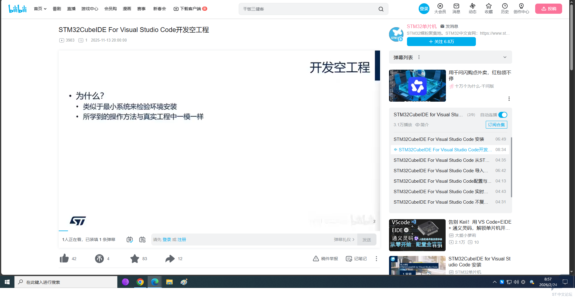The width and height of the screenshot is (575, 299).
Task: Click the search magnifier icon
Action: [381, 9]
